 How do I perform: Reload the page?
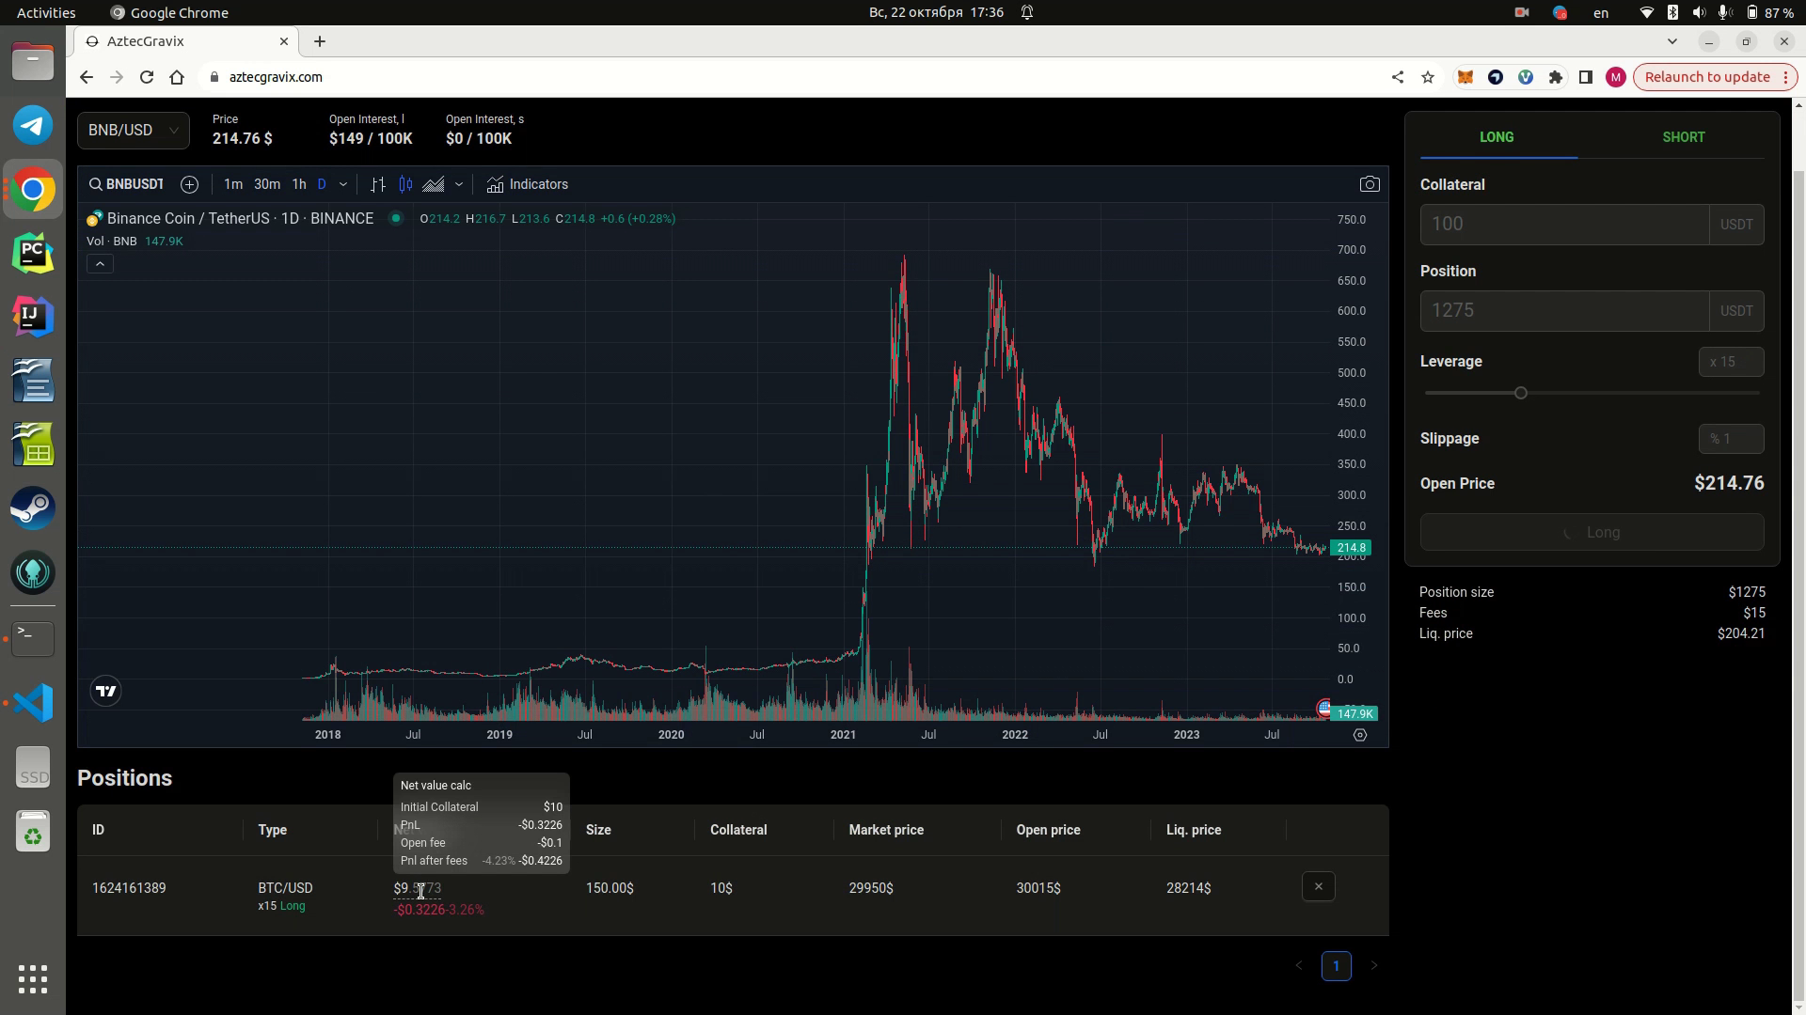[147, 77]
